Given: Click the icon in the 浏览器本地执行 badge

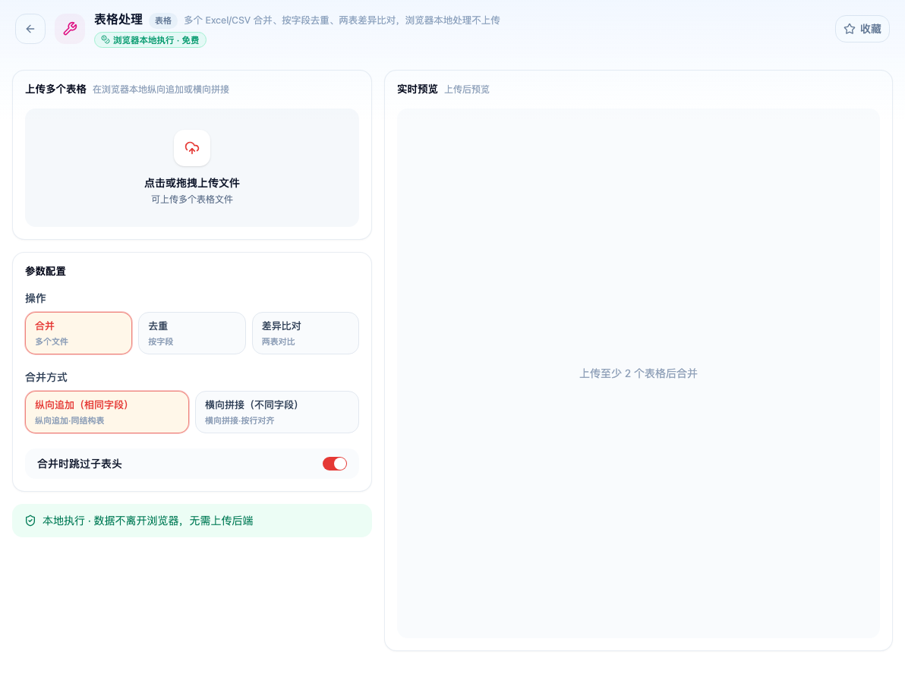Looking at the screenshot, I should coord(105,39).
